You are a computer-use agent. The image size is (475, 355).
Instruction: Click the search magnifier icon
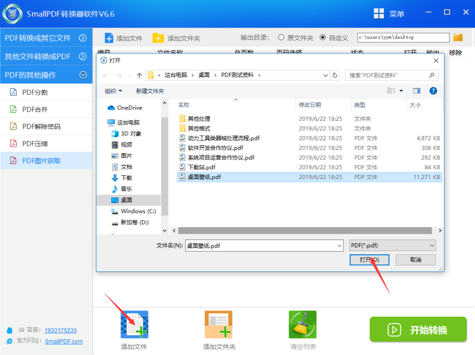(431, 75)
